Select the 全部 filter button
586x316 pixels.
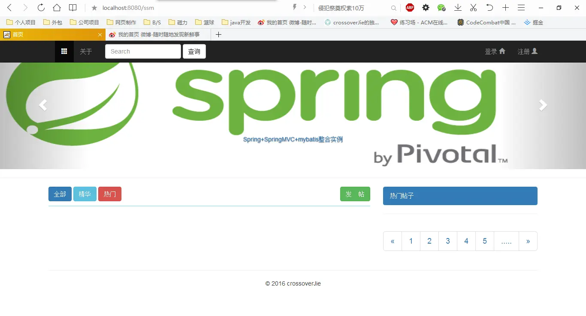pyautogui.click(x=60, y=194)
